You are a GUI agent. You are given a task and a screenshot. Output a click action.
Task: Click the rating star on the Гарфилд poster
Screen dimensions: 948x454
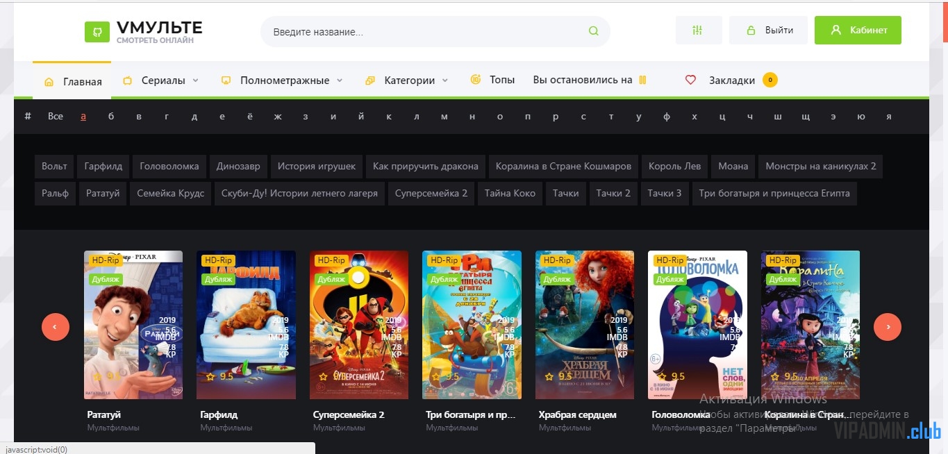click(210, 377)
